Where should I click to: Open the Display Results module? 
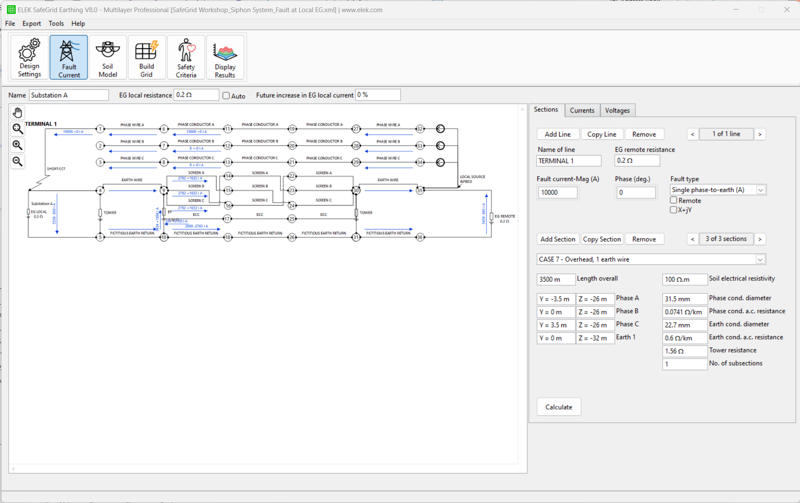225,57
